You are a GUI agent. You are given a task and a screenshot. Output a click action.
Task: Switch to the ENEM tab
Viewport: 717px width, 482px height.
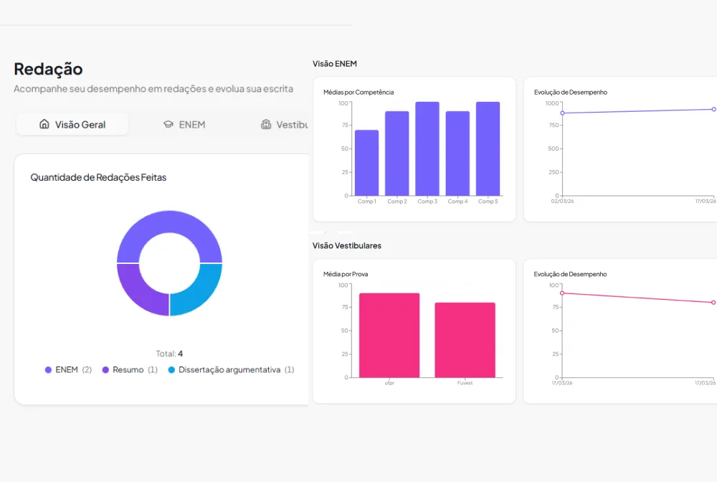(184, 124)
